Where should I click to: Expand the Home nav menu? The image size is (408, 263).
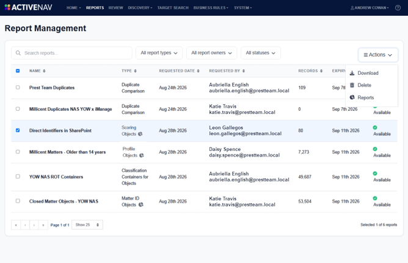(74, 8)
